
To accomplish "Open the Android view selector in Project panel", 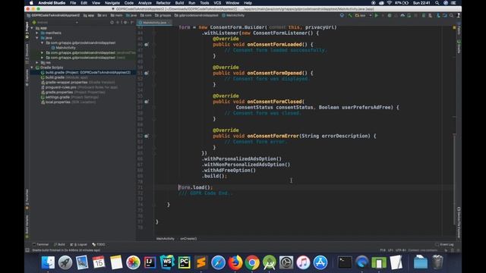I will (x=55, y=22).
